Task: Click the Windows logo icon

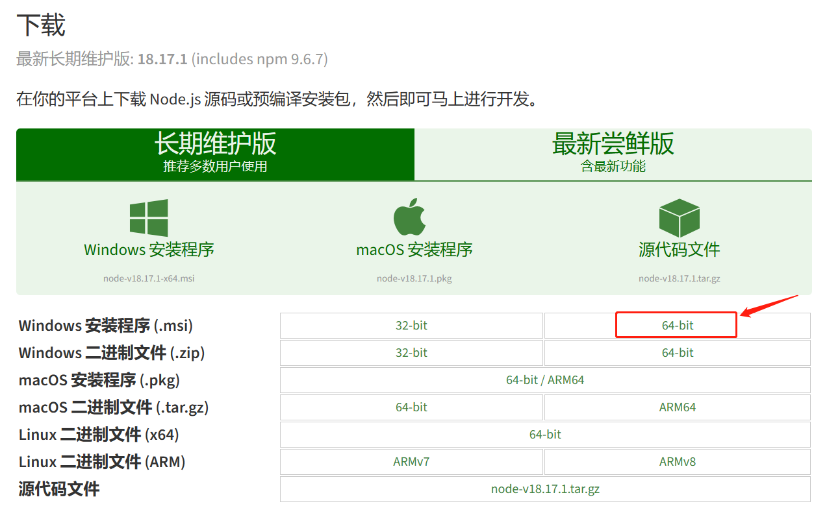Action: pos(149,218)
